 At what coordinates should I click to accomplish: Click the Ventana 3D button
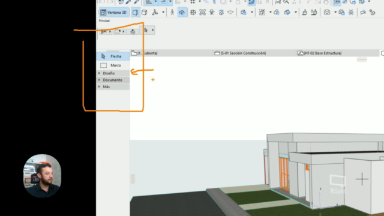point(113,12)
